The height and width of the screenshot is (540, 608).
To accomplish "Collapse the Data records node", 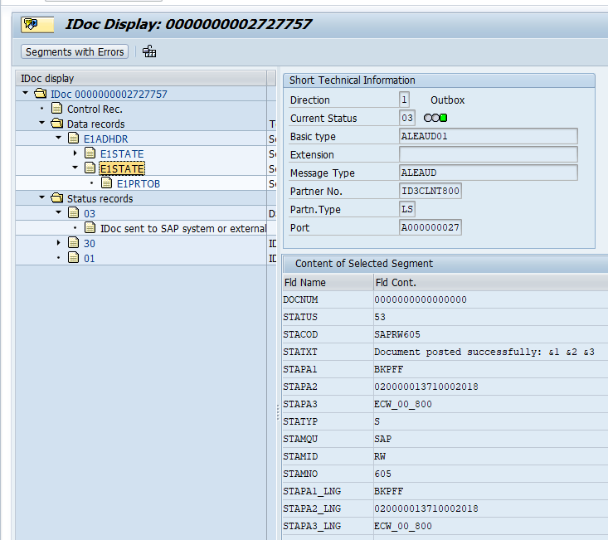I will point(42,124).
